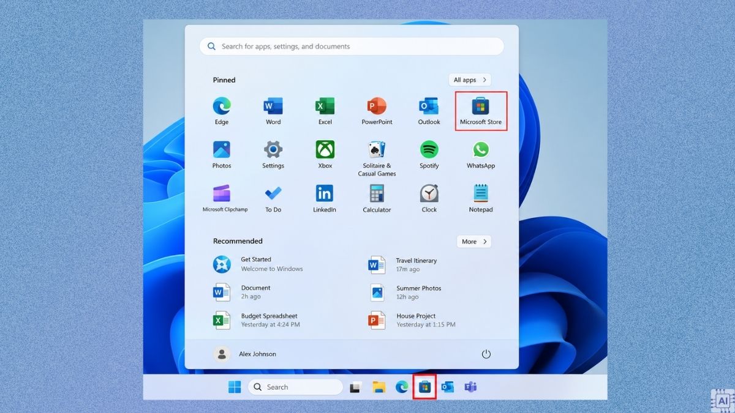Open Microsoft Store from pinned apps
The width and height of the screenshot is (735, 413).
481,111
